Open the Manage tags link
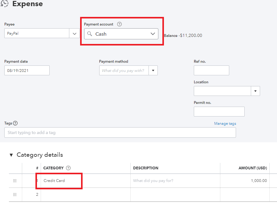This screenshot has width=277, height=205. (225, 124)
